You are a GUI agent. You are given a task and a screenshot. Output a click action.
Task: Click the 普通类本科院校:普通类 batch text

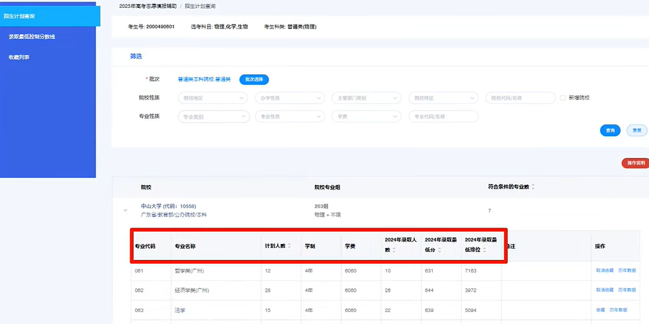(204, 79)
